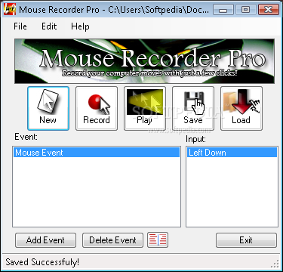
Task: Close the Mouse Recorder Pro window
Action: [x=268, y=10]
